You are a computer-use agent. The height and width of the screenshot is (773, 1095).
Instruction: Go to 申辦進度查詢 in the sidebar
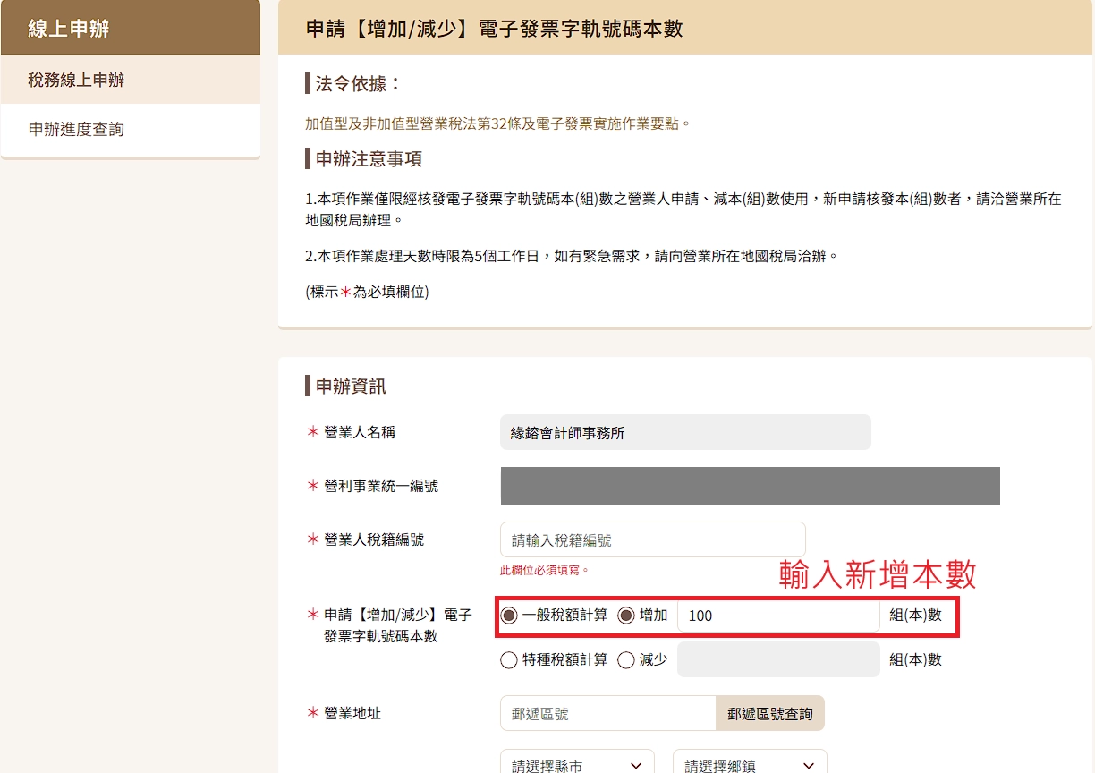coord(76,130)
